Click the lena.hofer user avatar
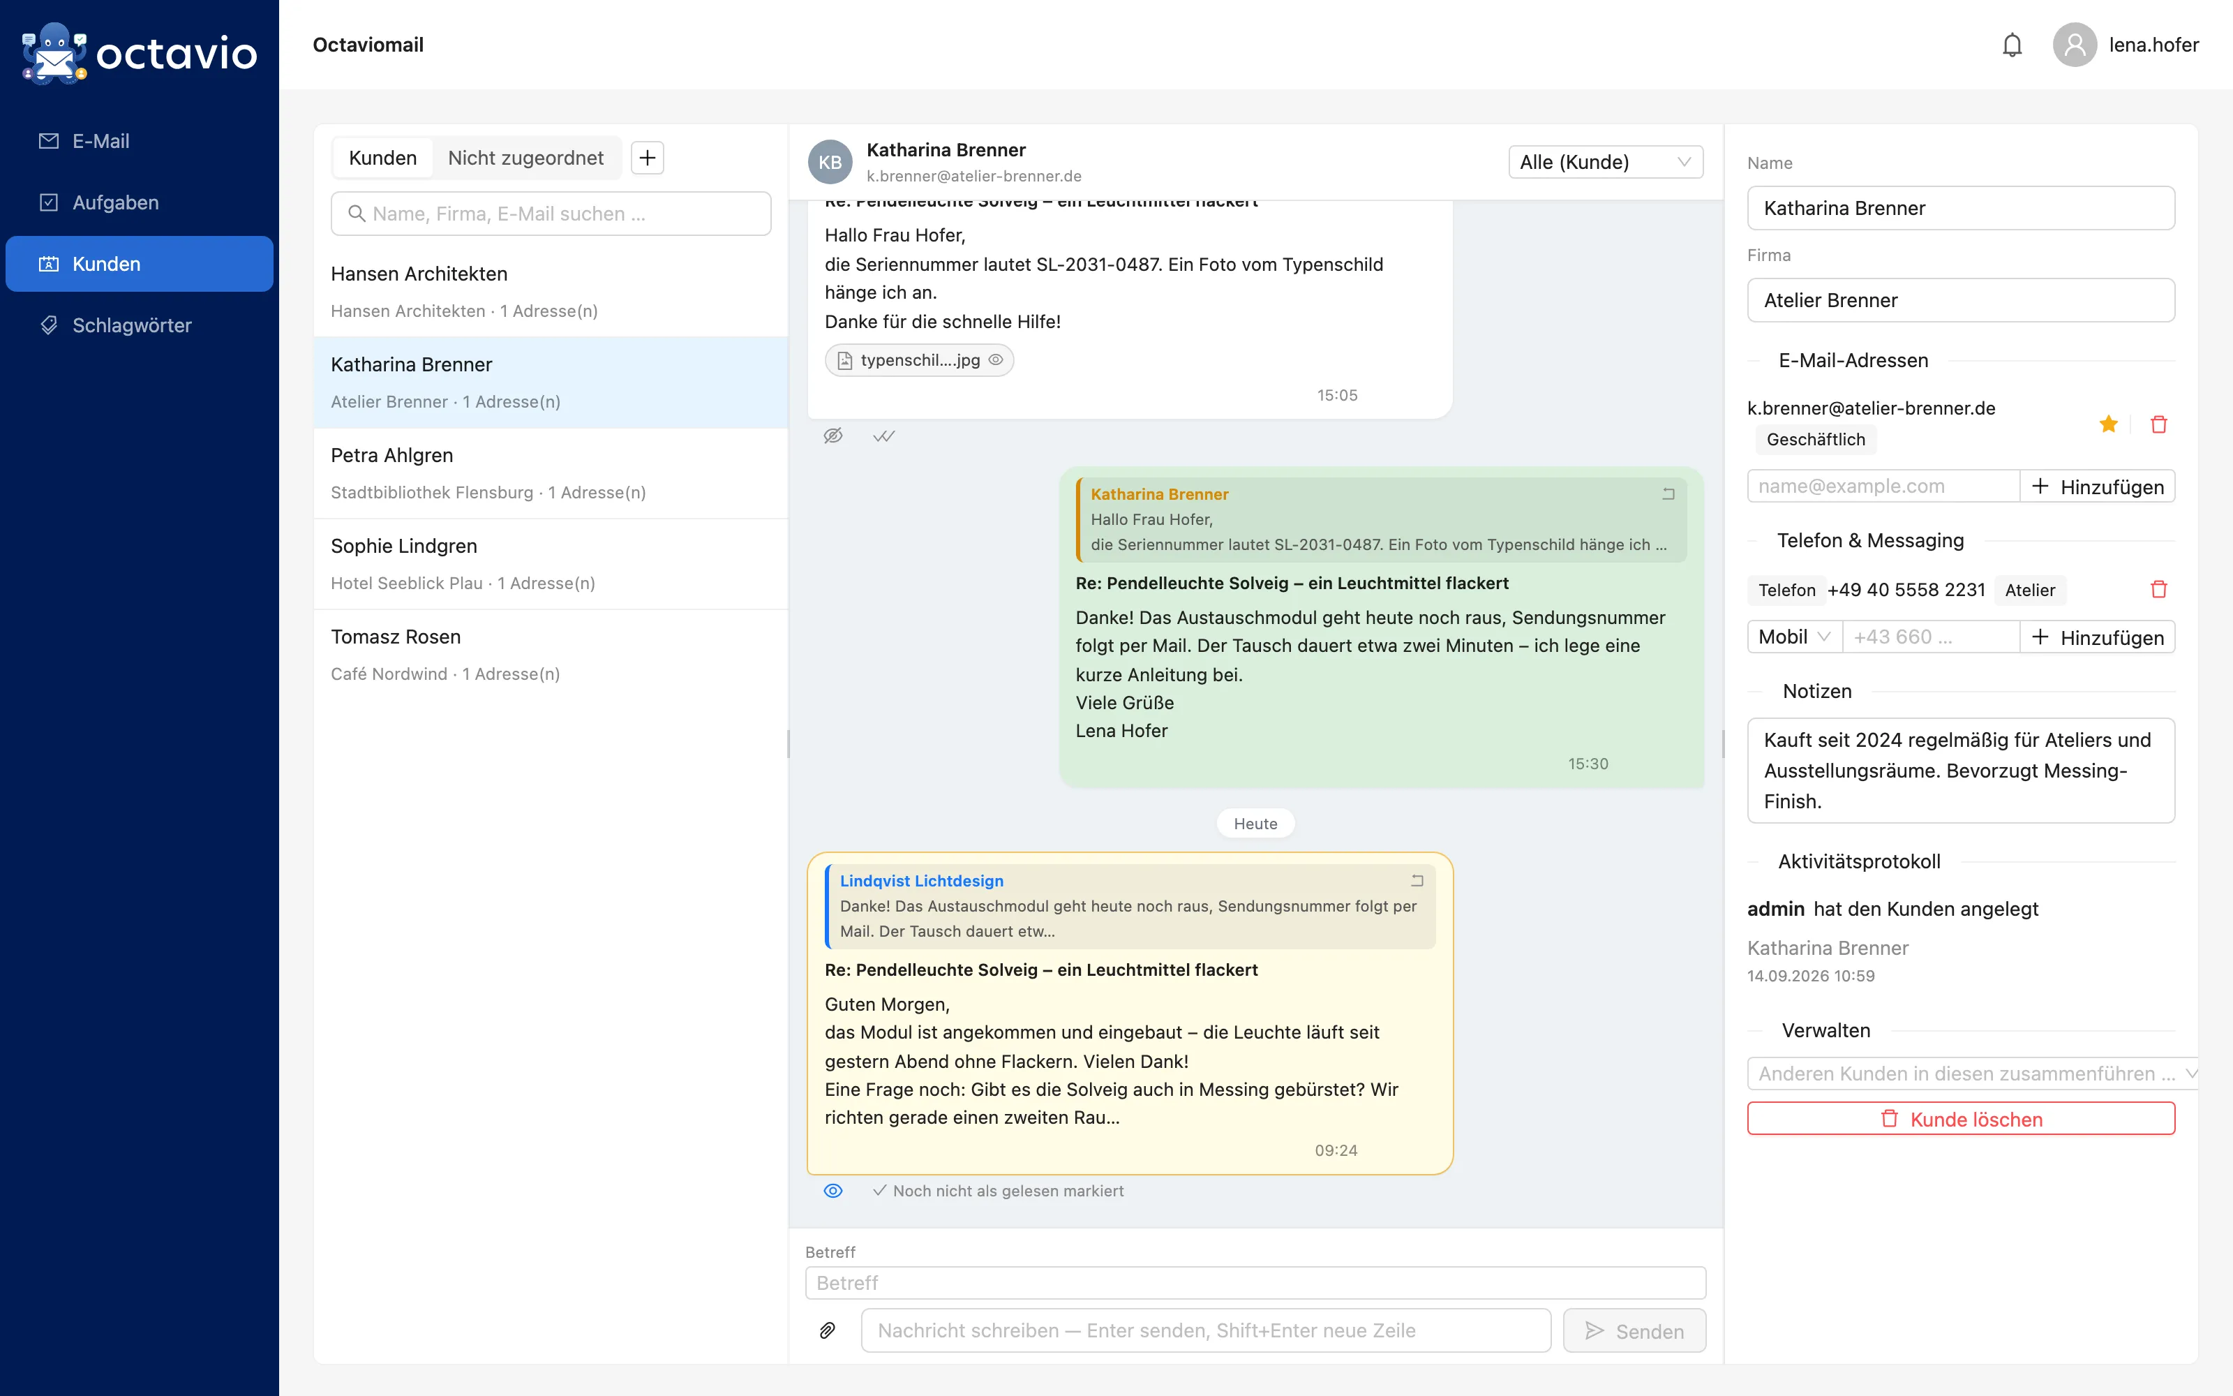 click(x=2075, y=45)
